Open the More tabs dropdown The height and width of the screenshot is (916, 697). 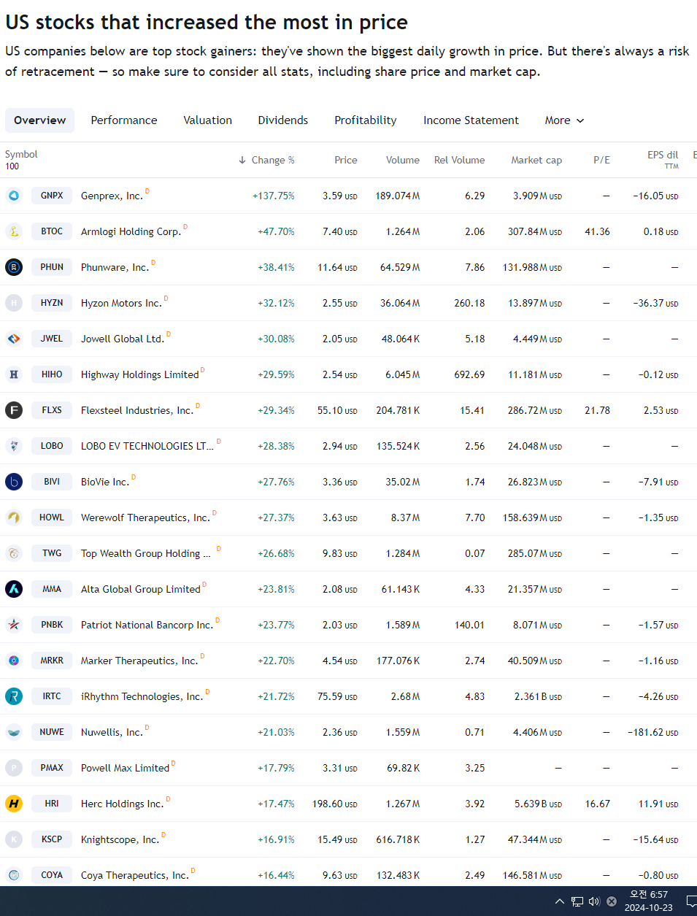point(564,120)
